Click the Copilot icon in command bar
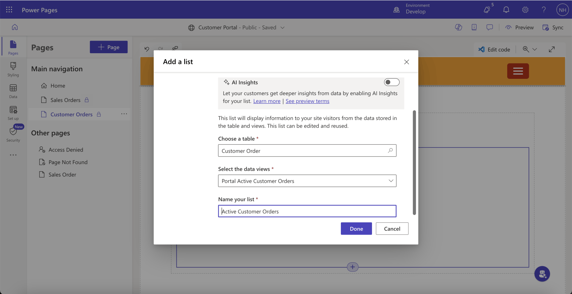This screenshot has width=572, height=294. (x=458, y=27)
